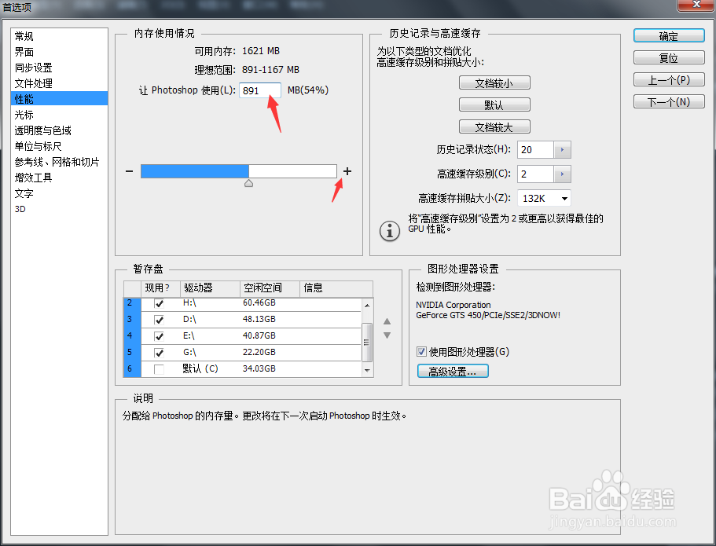Click the 可用内存 1621 MB value

261,51
